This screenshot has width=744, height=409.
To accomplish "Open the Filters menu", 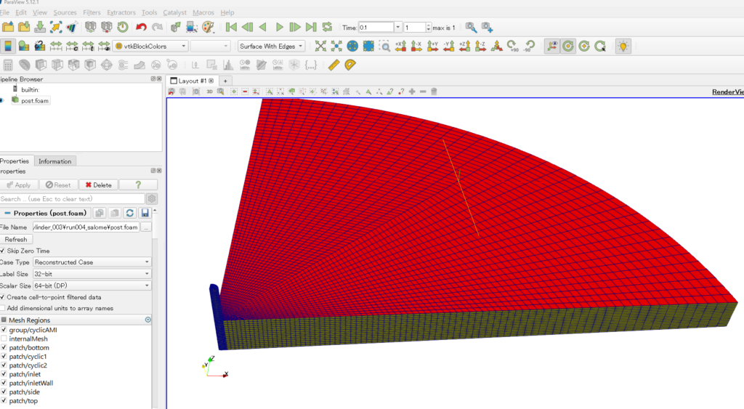I will [92, 12].
